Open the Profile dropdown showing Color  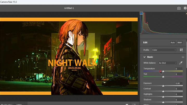pyautogui.click(x=164, y=50)
